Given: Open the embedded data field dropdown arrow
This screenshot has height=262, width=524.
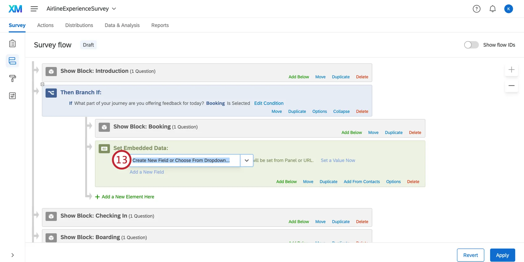Looking at the screenshot, I should [247, 161].
